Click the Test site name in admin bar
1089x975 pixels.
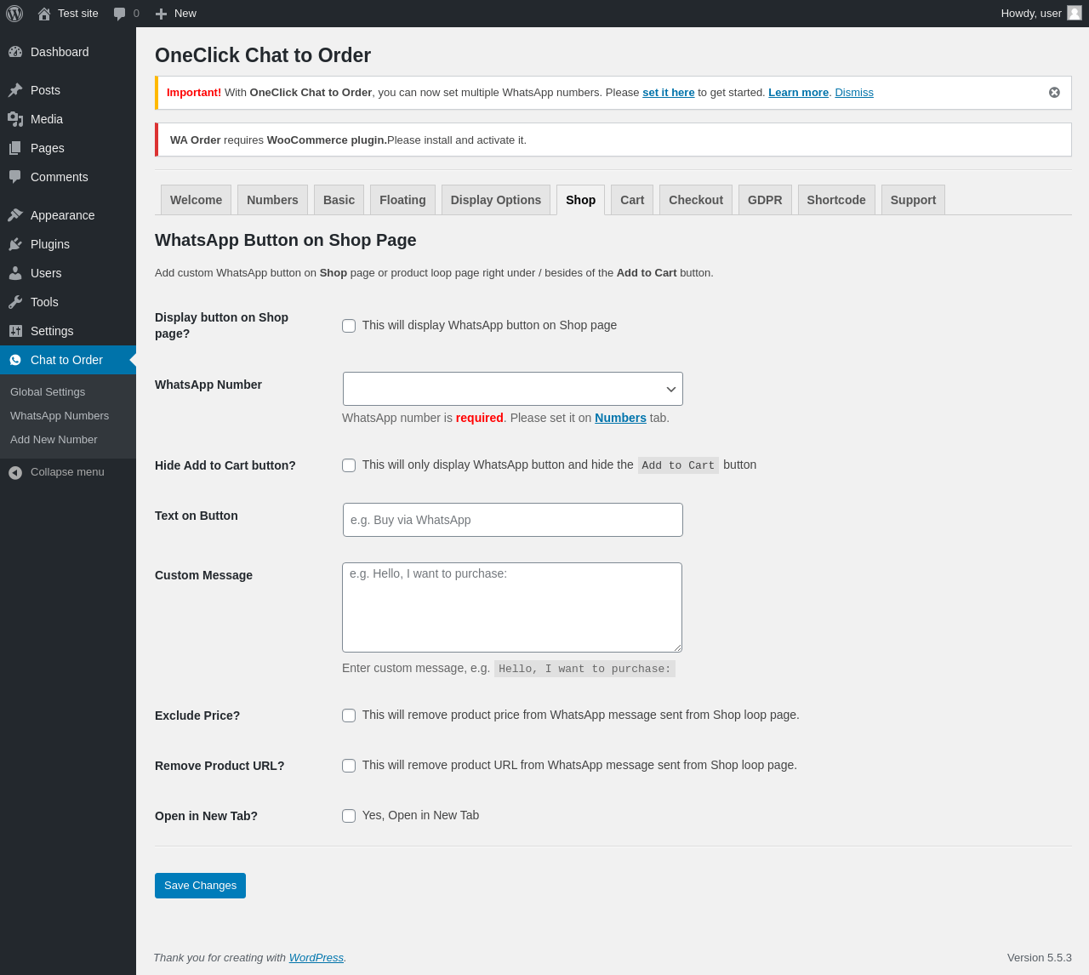[x=78, y=14]
